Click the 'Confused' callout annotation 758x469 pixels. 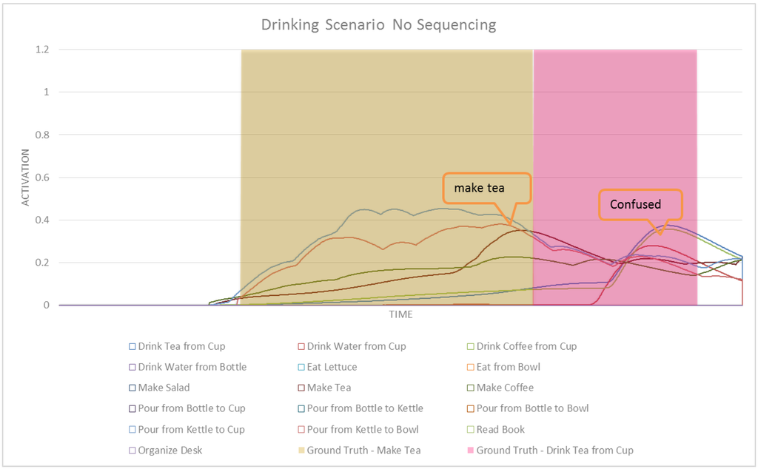pos(641,204)
